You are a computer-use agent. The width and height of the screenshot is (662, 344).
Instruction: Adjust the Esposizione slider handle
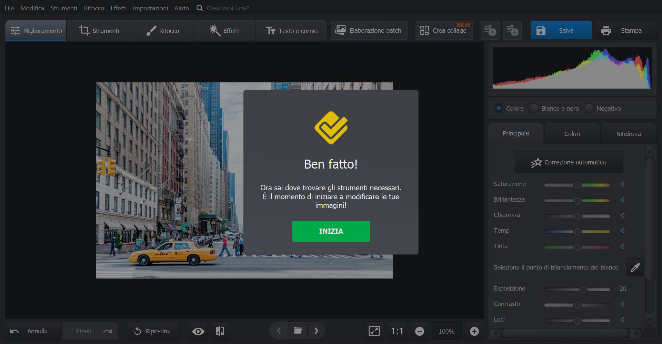tap(583, 289)
